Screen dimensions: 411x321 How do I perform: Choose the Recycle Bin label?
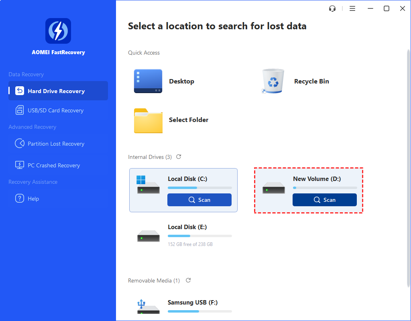[x=311, y=81]
